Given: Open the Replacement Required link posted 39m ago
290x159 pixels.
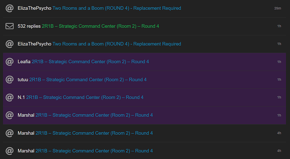Looking at the screenshot, I should point(117,8).
